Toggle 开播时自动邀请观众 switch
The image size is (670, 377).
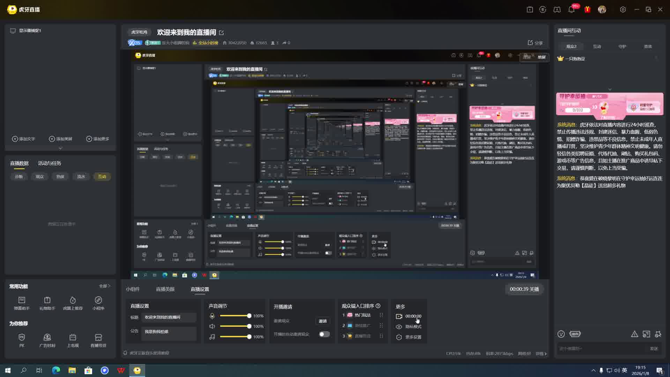tap(324, 334)
